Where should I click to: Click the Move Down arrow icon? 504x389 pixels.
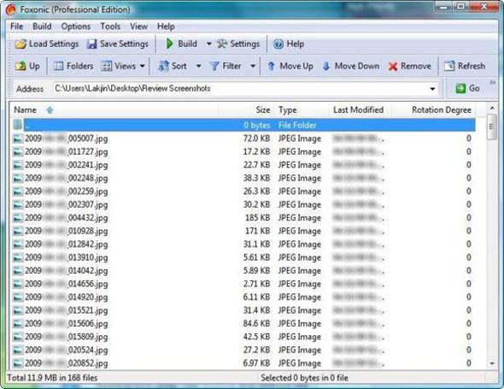tap(326, 66)
